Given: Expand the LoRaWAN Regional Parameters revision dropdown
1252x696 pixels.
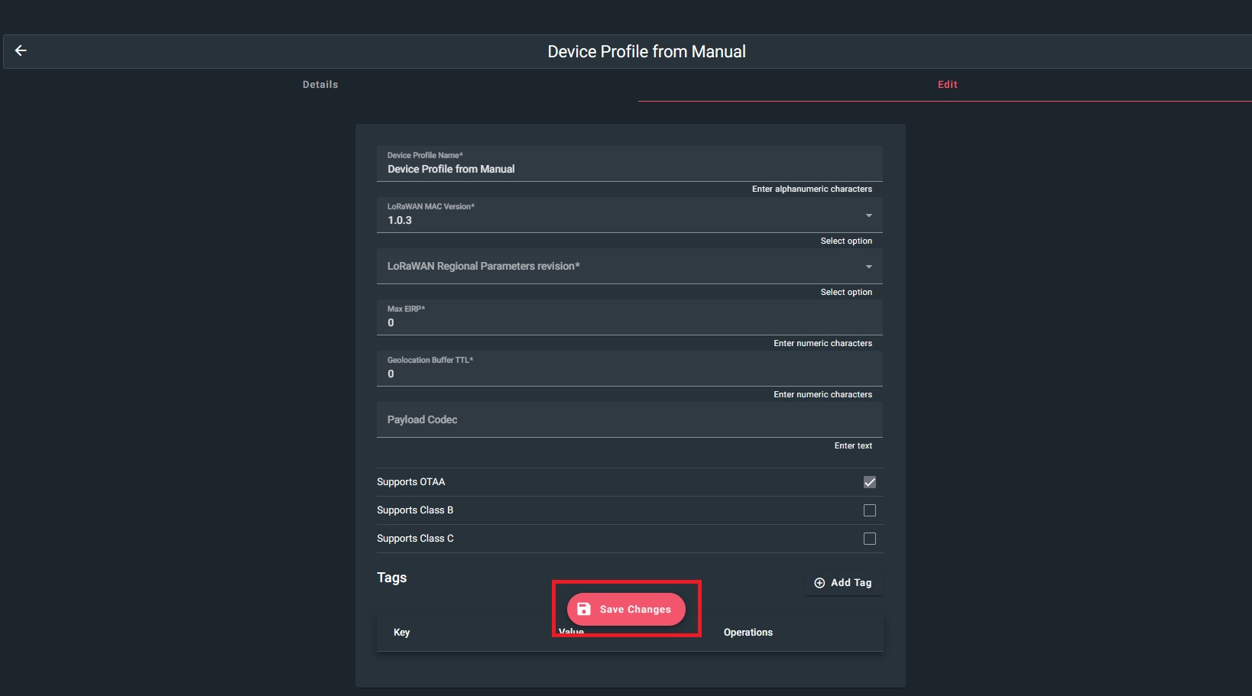Looking at the screenshot, I should coord(868,267).
